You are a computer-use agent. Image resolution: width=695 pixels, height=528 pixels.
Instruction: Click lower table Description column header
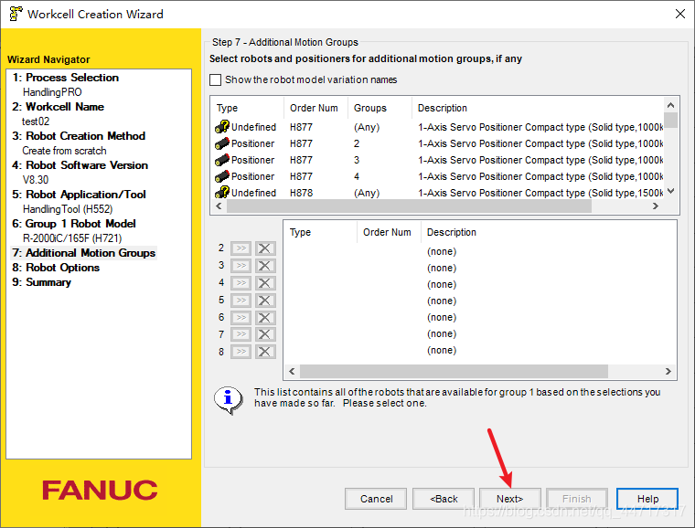point(549,232)
